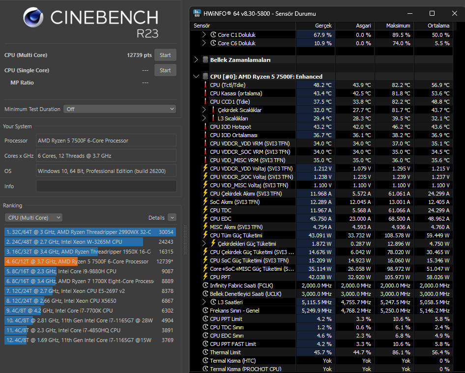Expand the Çekirdekleri Güç Tüketimi row
The height and width of the screenshot is (373, 465).
[x=204, y=243]
